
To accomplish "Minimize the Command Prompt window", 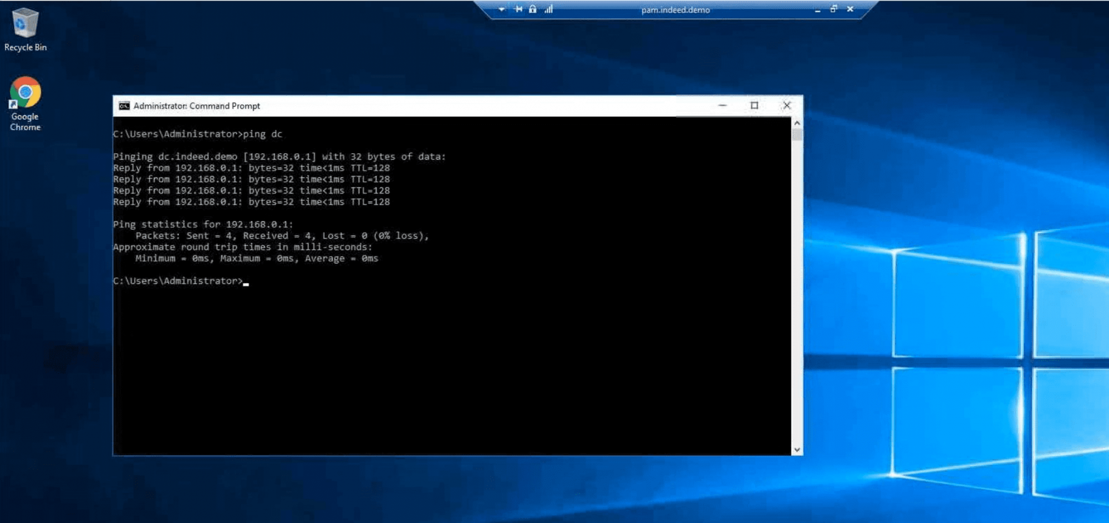I will tap(723, 105).
